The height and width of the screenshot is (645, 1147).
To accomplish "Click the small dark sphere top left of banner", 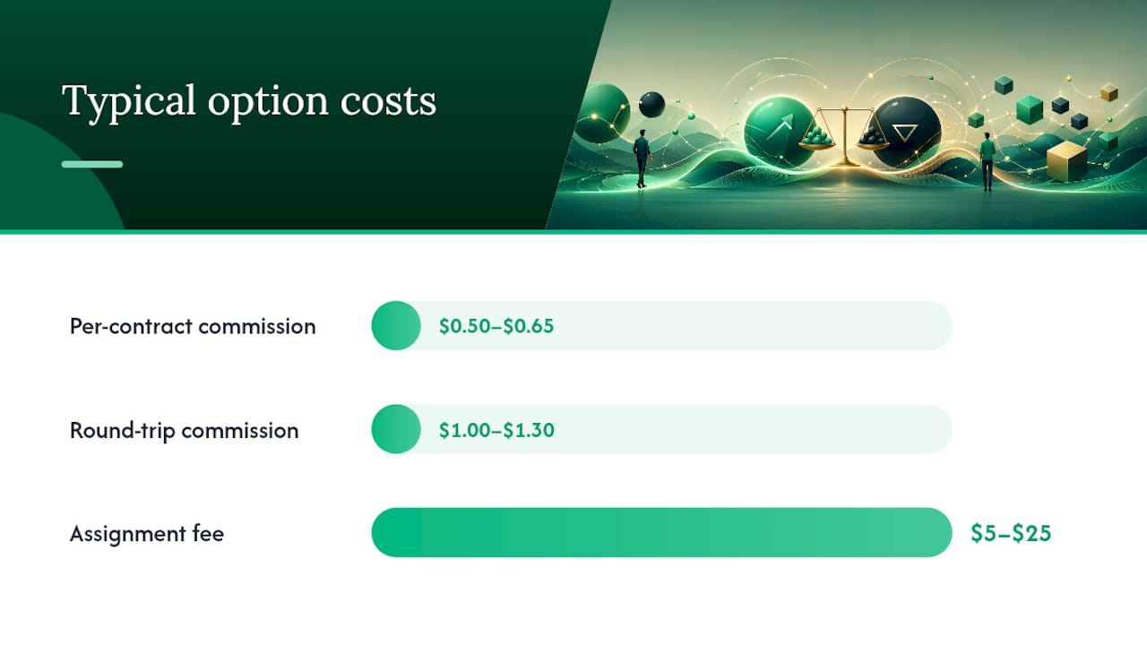I will [651, 104].
